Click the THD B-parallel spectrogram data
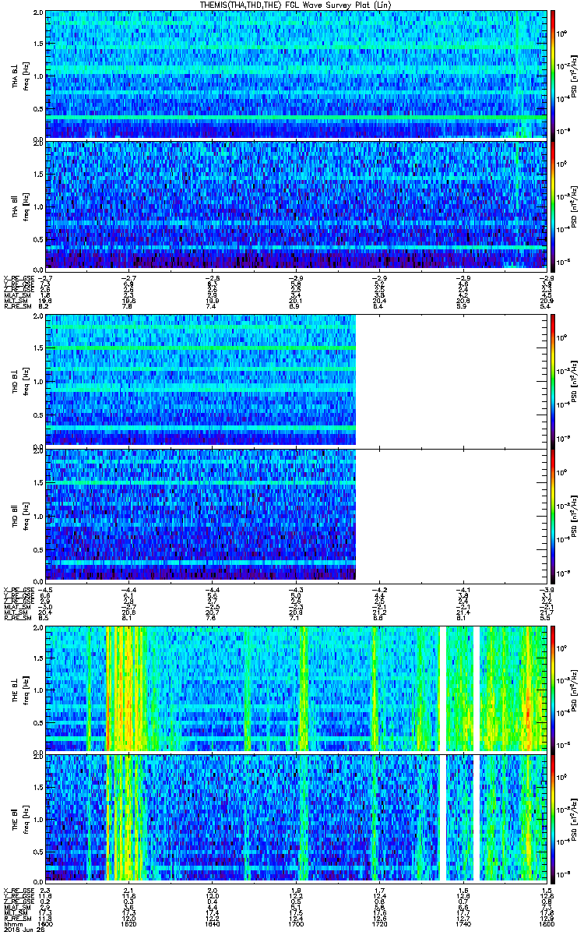 click(x=201, y=513)
